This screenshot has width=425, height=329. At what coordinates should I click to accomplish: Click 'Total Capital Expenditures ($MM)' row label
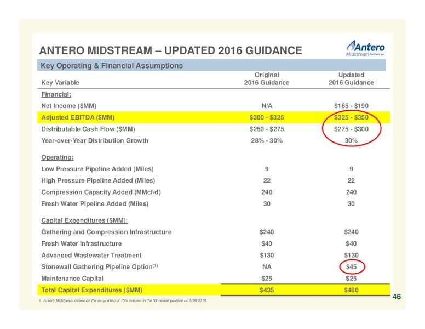(91, 290)
